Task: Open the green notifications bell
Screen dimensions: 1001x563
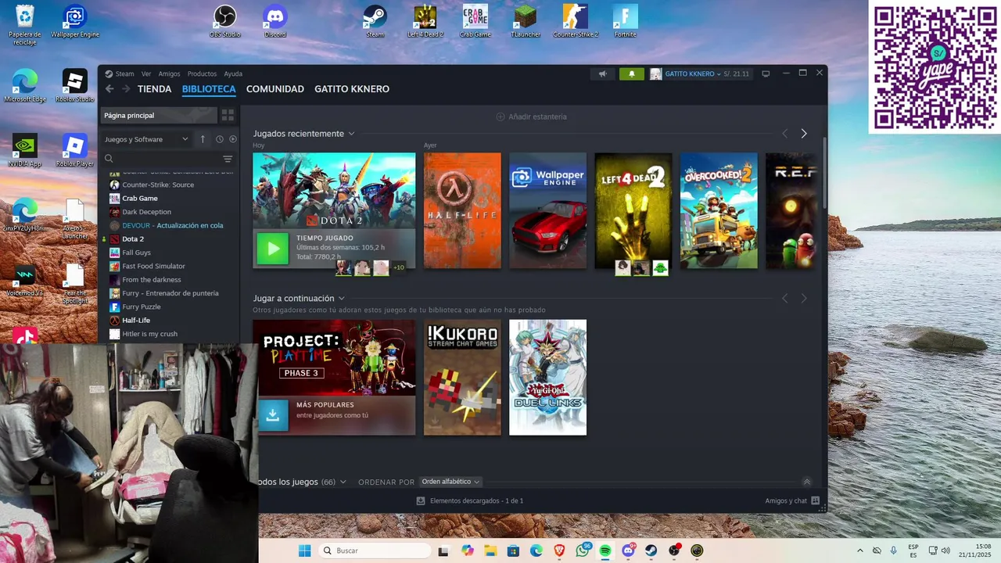Action: point(632,74)
